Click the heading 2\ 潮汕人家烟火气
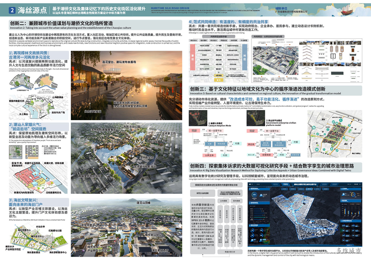The height and width of the screenshot is (262, 371). point(25,125)
